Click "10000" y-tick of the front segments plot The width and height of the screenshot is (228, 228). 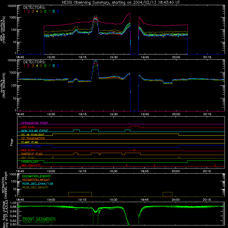point(12,6)
